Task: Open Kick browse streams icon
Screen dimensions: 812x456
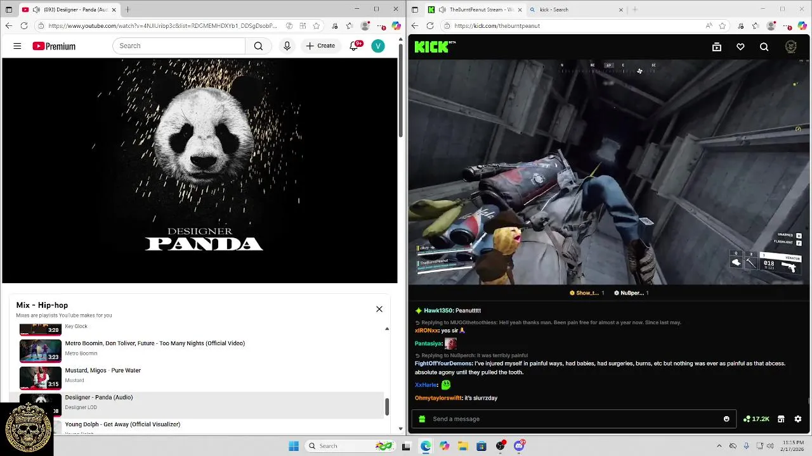Action: 717,47
